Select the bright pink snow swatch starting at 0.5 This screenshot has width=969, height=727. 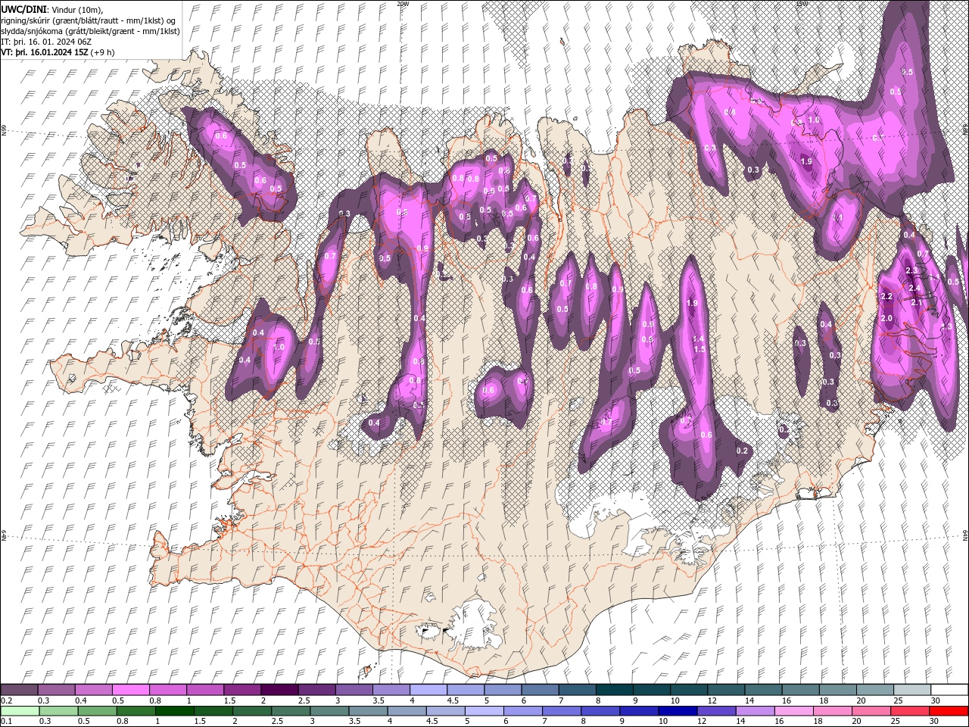click(130, 690)
